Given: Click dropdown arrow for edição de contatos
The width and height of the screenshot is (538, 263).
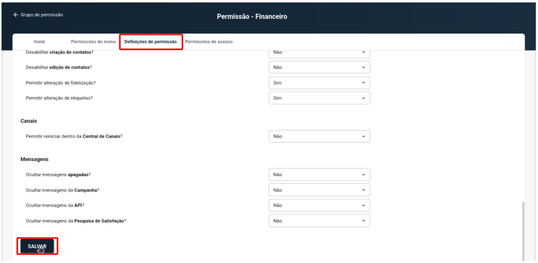Looking at the screenshot, I should click(363, 67).
